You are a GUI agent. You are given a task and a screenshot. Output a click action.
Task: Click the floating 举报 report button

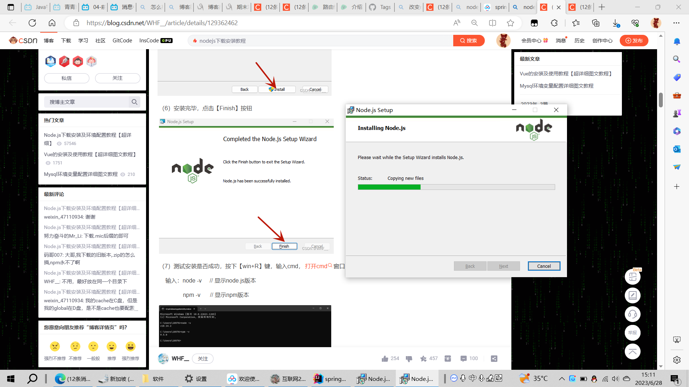point(633,333)
